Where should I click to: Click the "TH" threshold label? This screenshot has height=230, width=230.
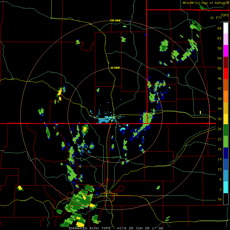coord(220,200)
